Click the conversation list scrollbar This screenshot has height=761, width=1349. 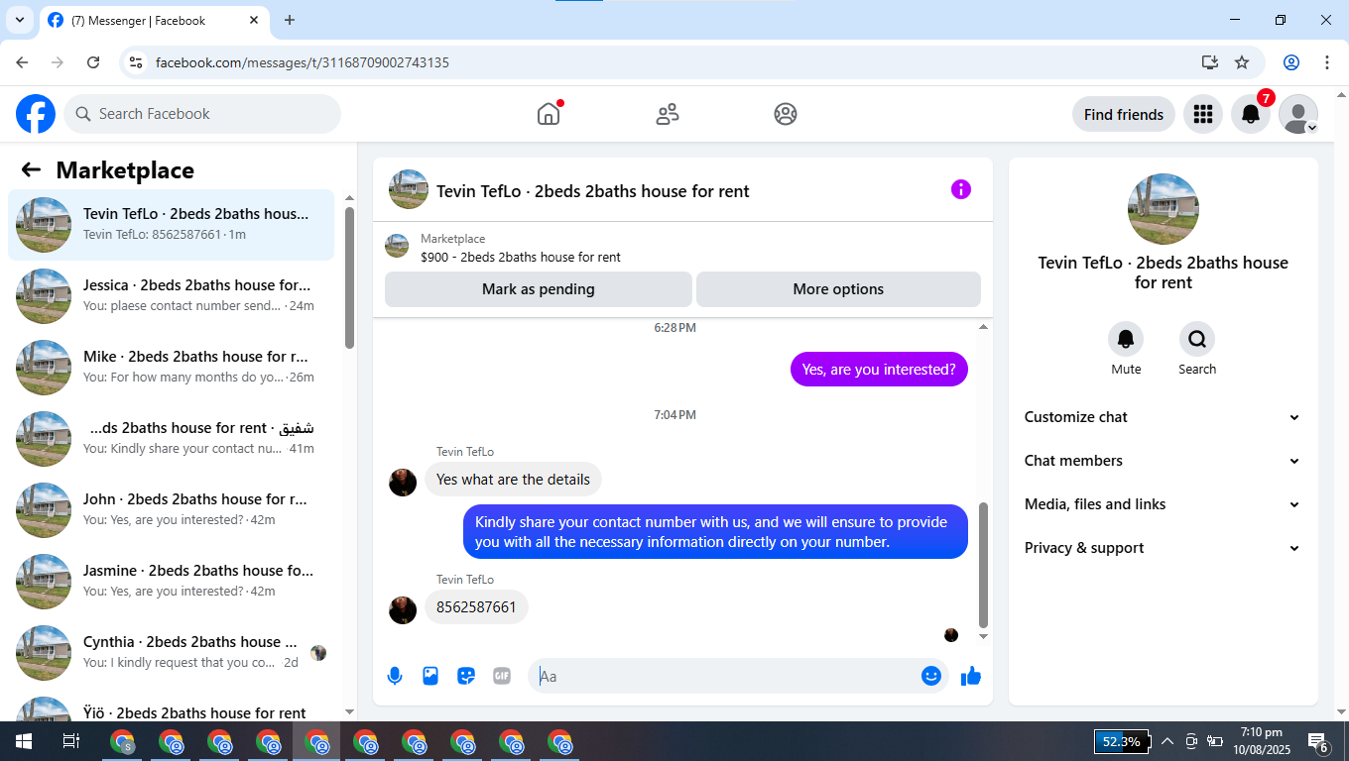pos(349,277)
